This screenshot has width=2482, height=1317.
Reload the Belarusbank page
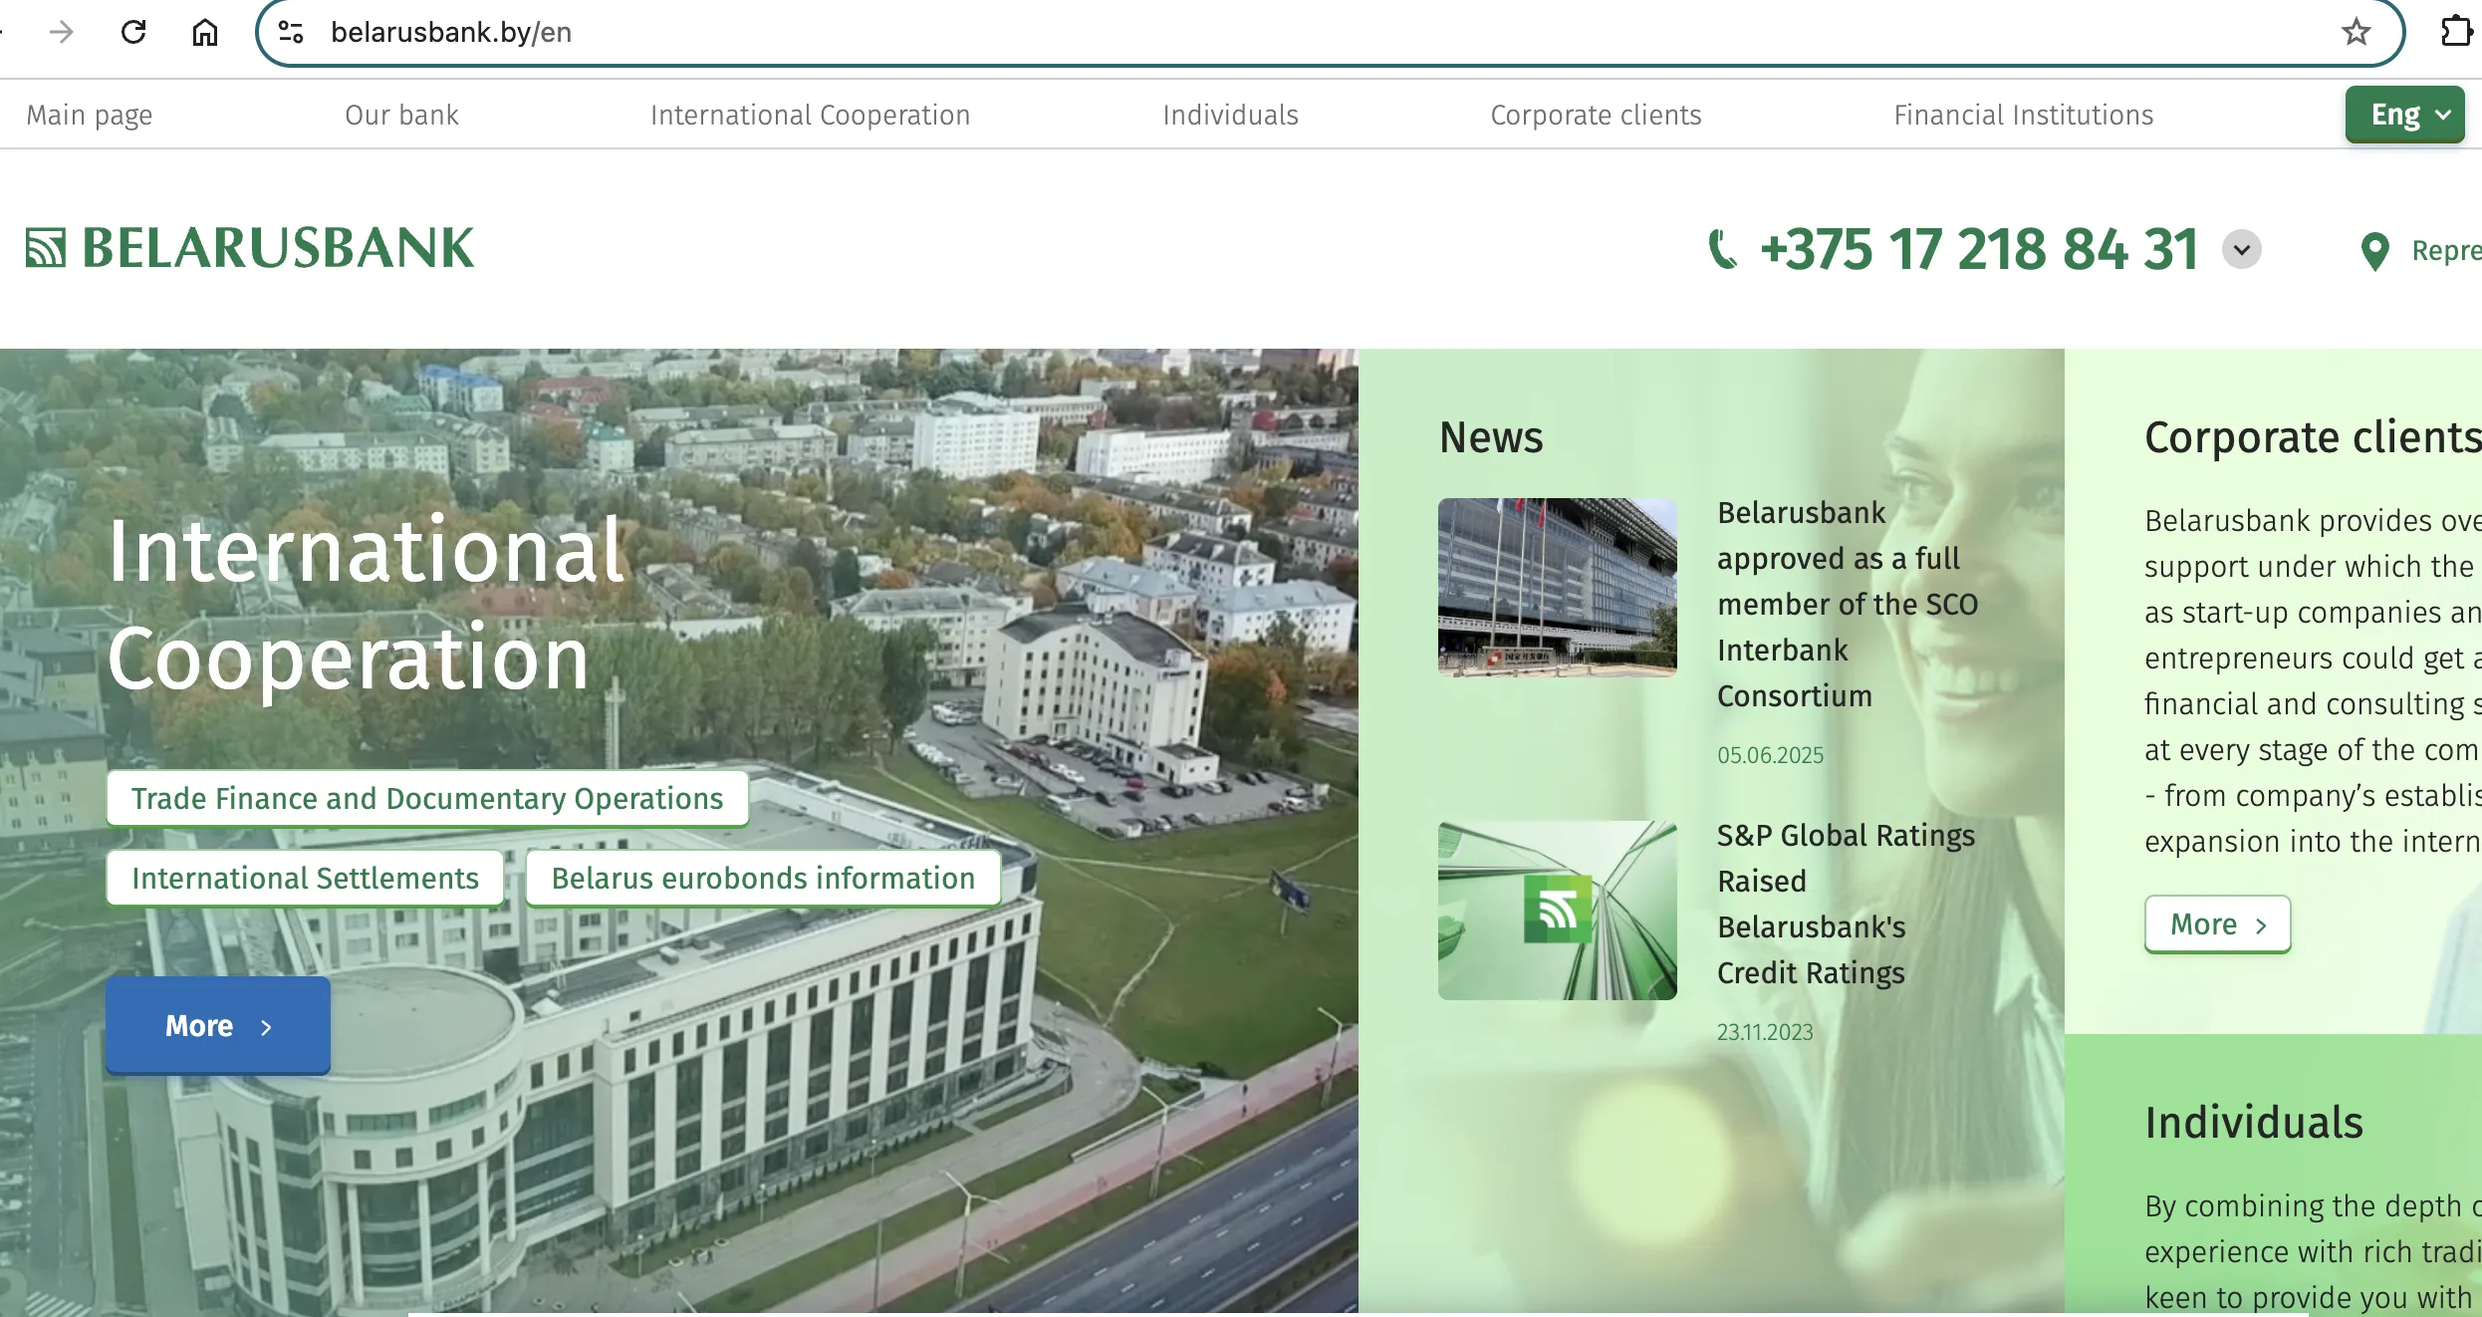click(133, 32)
